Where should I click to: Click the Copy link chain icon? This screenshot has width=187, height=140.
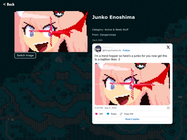pos(121,114)
